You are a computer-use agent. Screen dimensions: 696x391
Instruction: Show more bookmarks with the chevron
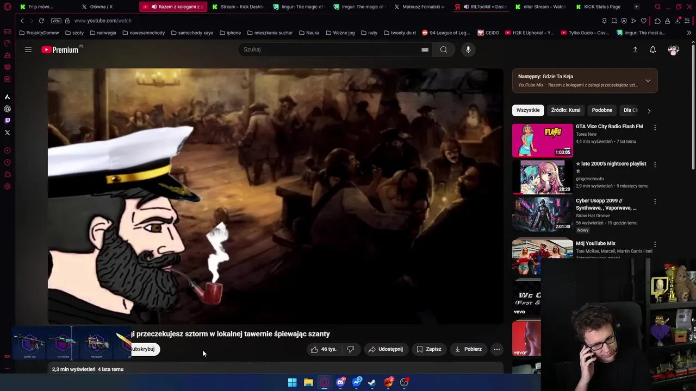point(689,33)
